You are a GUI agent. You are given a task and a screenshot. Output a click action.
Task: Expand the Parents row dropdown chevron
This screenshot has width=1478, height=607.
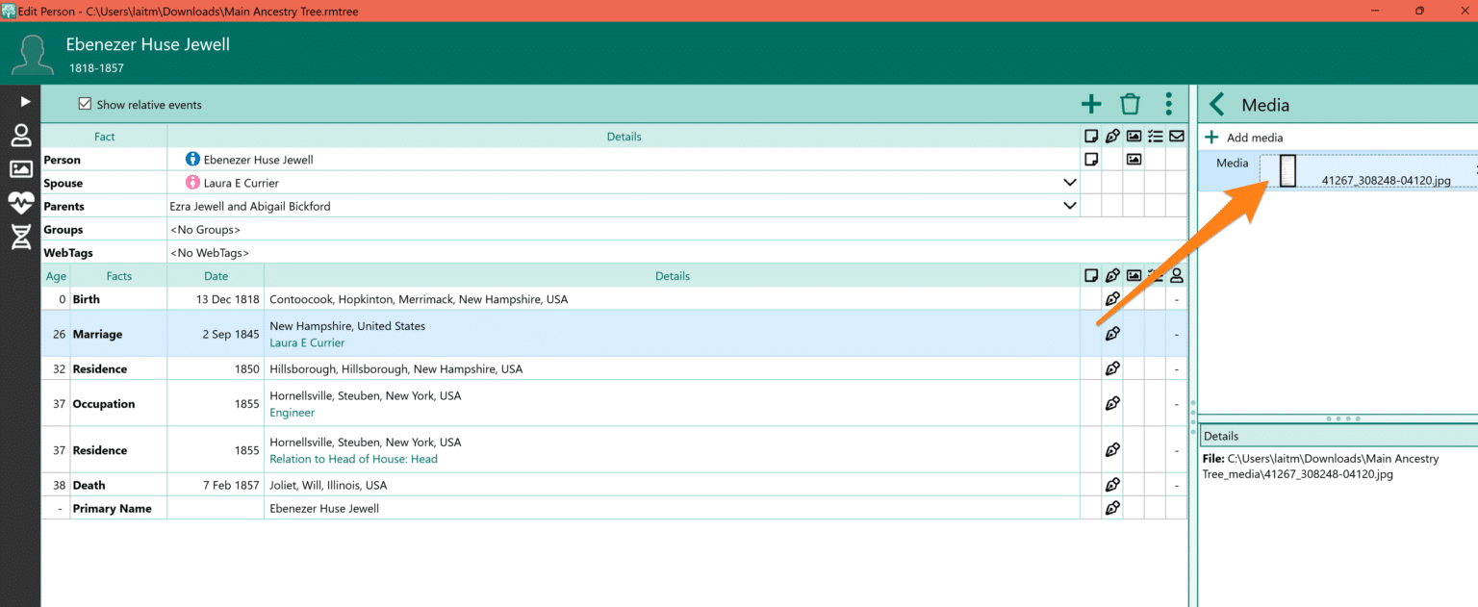point(1069,206)
